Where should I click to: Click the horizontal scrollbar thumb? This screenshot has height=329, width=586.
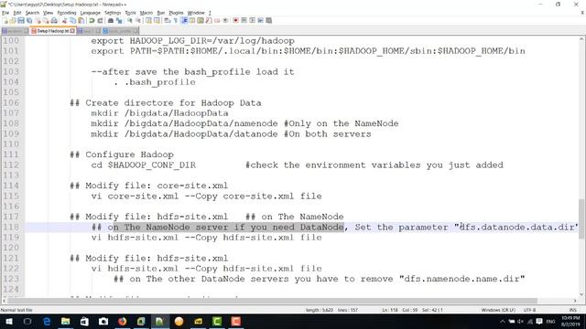pyautogui.click(x=272, y=301)
